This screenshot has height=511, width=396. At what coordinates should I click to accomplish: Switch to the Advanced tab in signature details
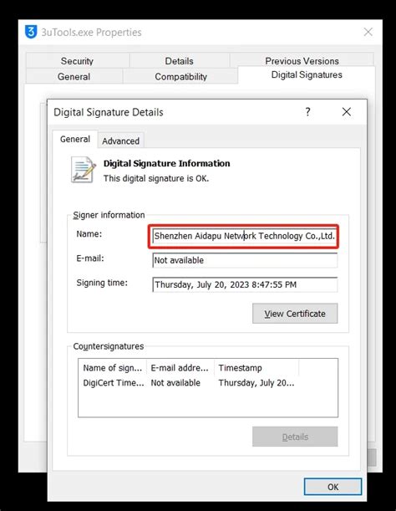tap(120, 141)
